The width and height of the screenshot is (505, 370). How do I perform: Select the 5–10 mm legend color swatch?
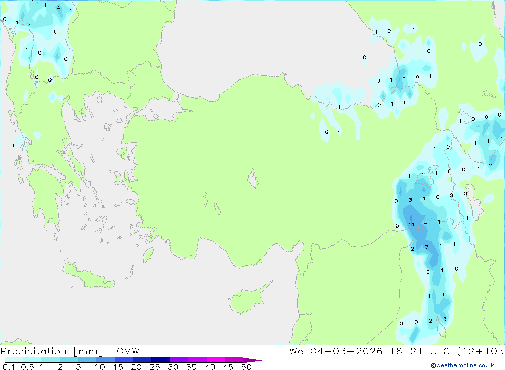tap(87, 360)
